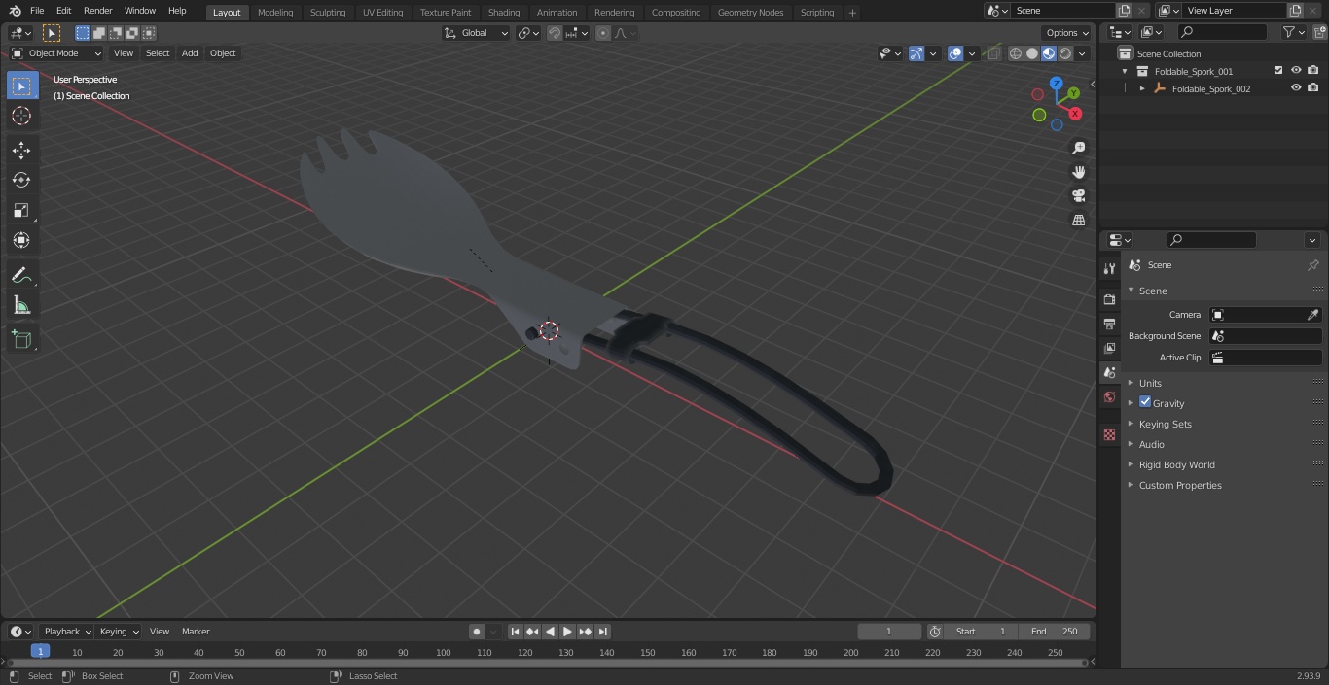Screen dimensions: 1329x685
Task: Disable Foldable_Spork_001 in renders
Action: pyautogui.click(x=1313, y=71)
